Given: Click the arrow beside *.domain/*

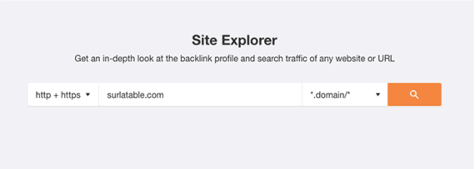Looking at the screenshot, I should point(378,95).
